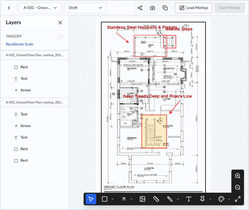
Task: Expand the shape tool options chevron
Action: tap(113, 199)
